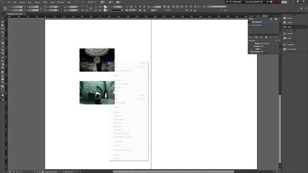Open the Arrange Documents dropdown

(x=118, y=2)
